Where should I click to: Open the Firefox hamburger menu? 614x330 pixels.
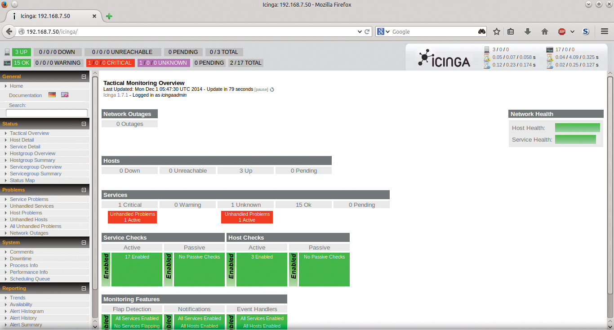point(605,31)
